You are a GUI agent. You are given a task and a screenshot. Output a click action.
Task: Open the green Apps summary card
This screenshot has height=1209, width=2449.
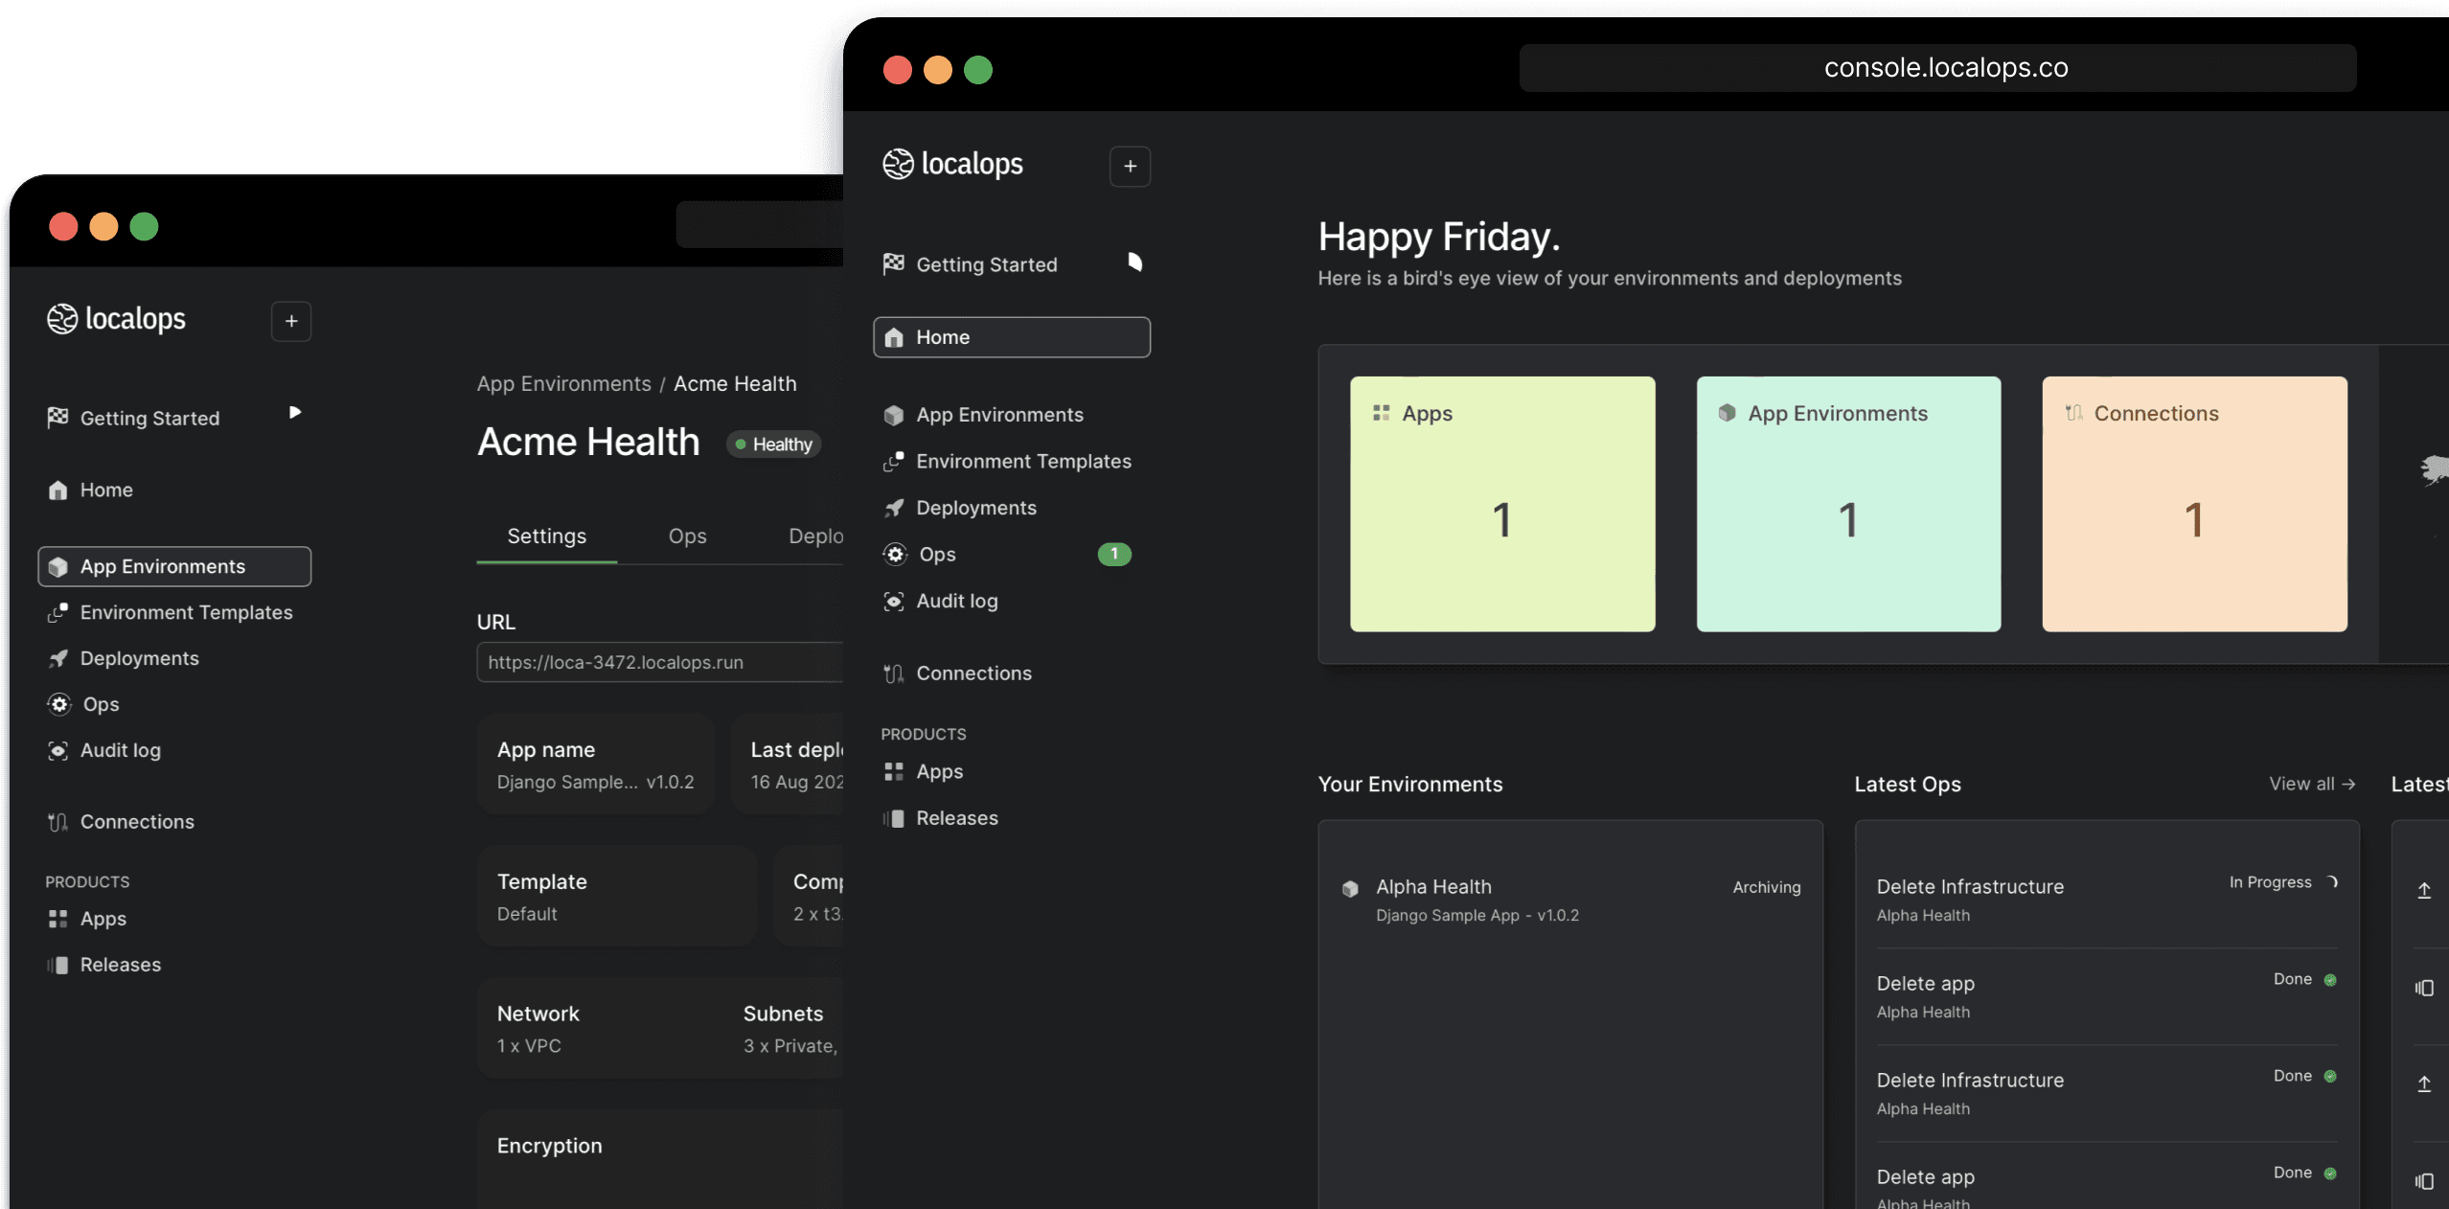[x=1501, y=504]
